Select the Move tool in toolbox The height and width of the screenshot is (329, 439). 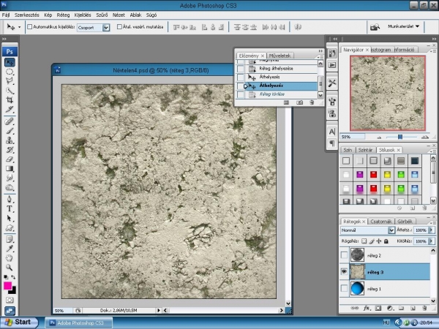click(10, 62)
